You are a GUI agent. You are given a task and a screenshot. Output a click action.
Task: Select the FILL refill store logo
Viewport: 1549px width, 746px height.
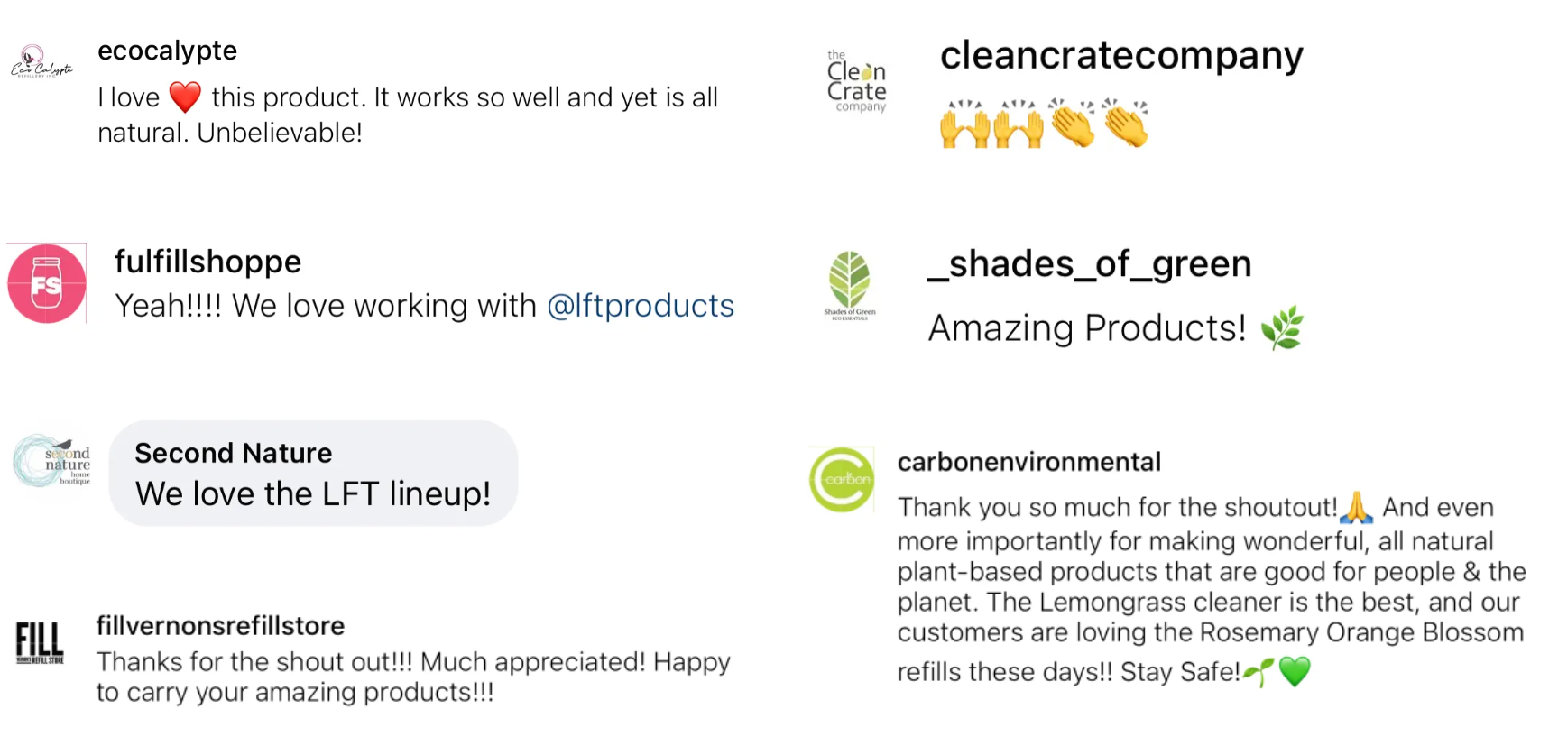click(x=40, y=642)
